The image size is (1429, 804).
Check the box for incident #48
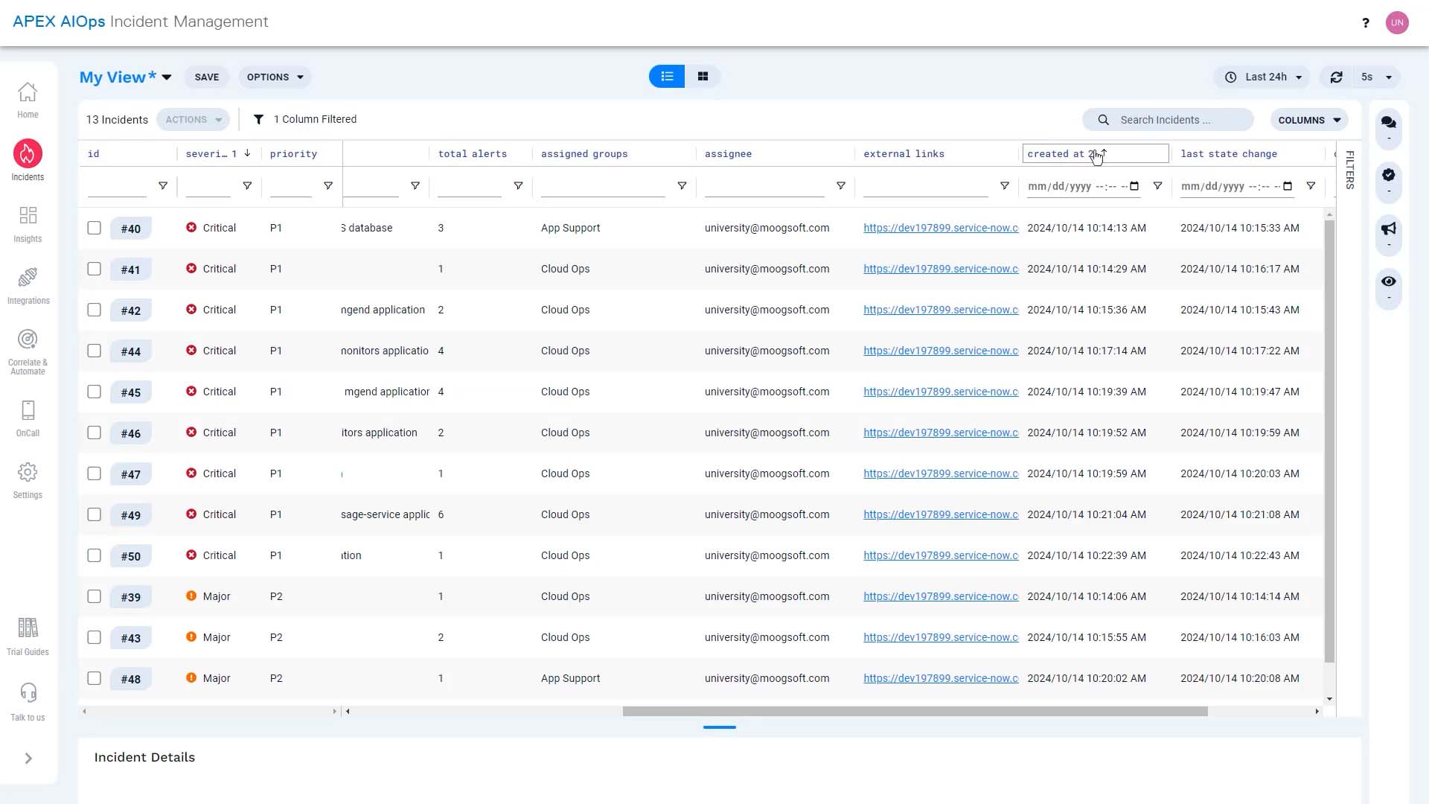[94, 678]
